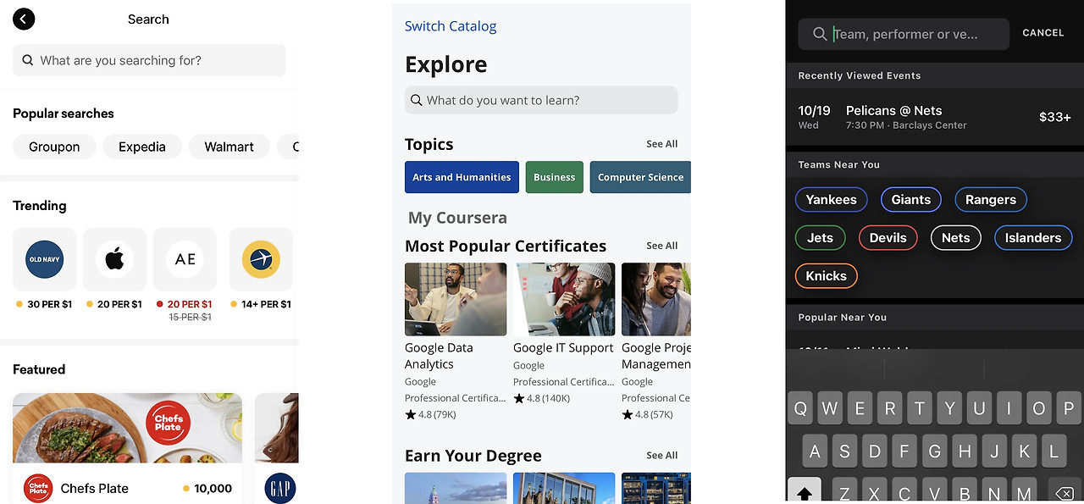The image size is (1084, 504).
Task: Click See All next to Topics
Action: coord(661,144)
